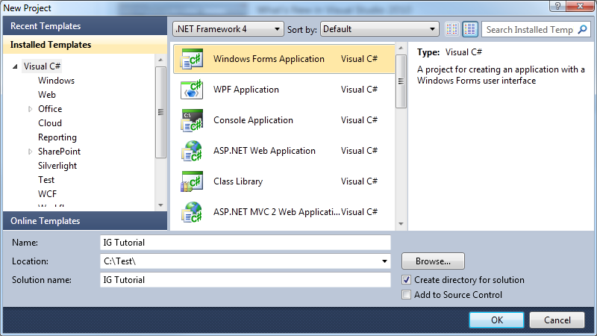Click template list scroll up arrow

tap(401, 48)
